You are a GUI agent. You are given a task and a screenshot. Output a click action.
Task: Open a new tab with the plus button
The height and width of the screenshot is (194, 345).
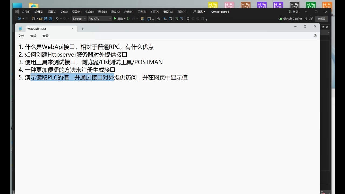pyautogui.click(x=82, y=29)
